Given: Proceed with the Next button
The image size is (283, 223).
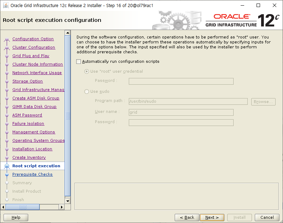Looking at the screenshot, I should (212, 217).
